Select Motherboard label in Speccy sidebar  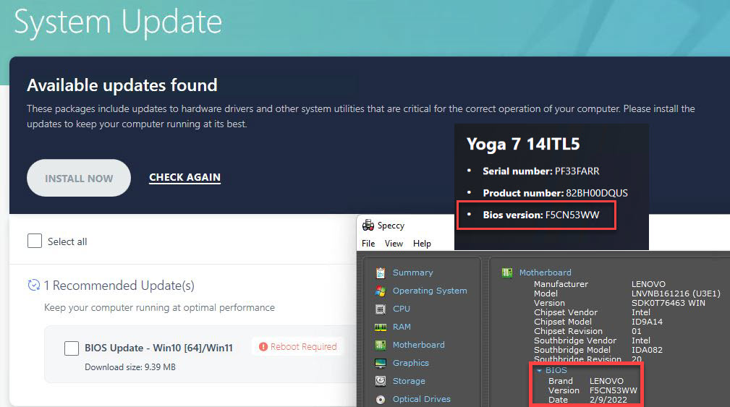[x=419, y=345]
